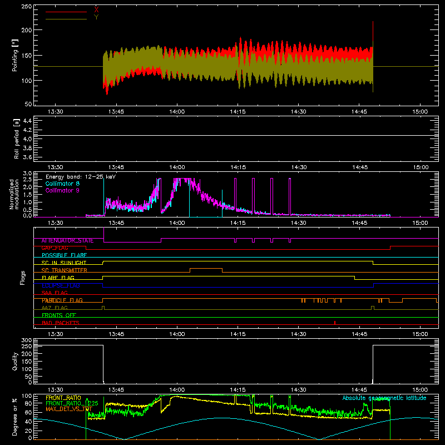Viewport: 445px width, 445px height.
Task: Click the 14:30 time label under Flags plot
Action: coord(299,334)
